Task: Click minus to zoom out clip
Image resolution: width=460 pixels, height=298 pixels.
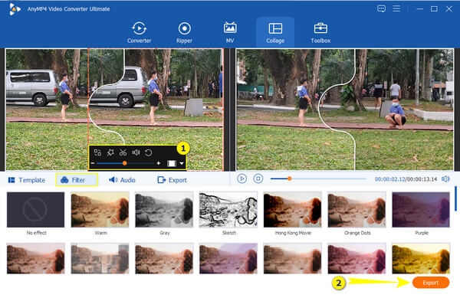Action: click(93, 163)
